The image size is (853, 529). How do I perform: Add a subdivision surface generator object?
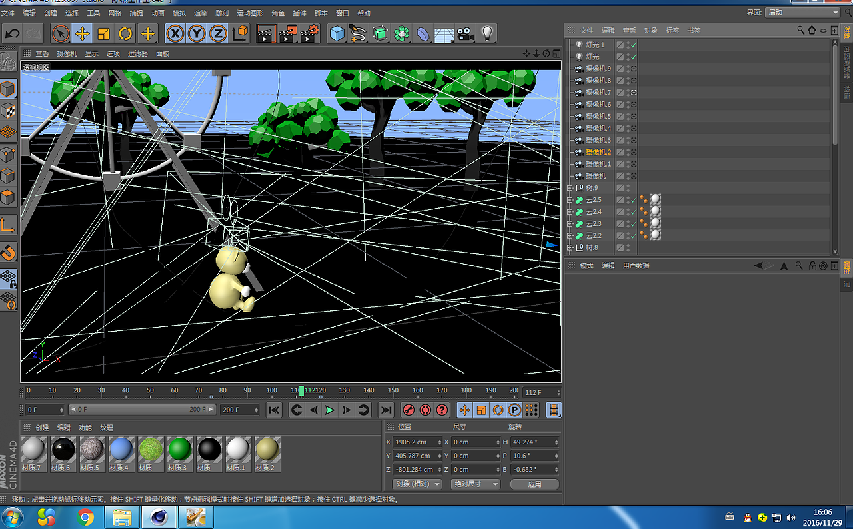(380, 33)
